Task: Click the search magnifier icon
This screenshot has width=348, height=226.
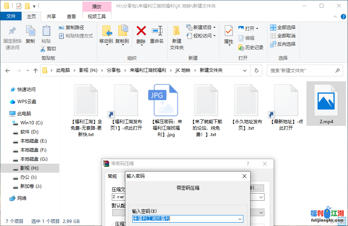Action: tap(337, 71)
